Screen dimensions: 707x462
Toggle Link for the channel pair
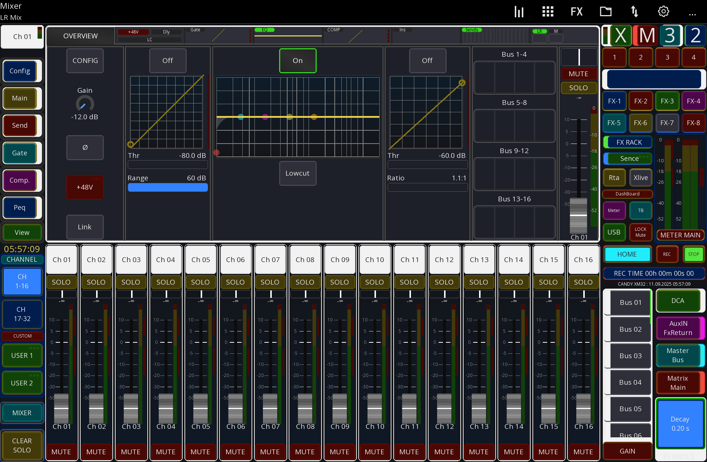pos(85,227)
